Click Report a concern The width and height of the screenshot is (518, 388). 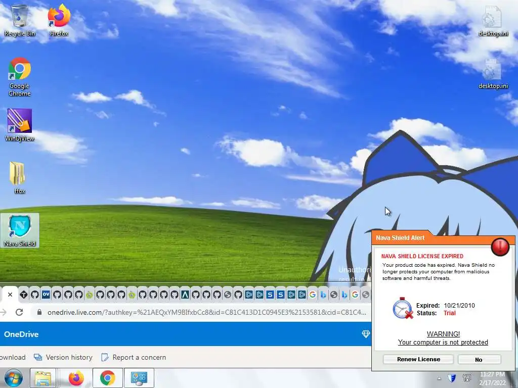click(134, 357)
